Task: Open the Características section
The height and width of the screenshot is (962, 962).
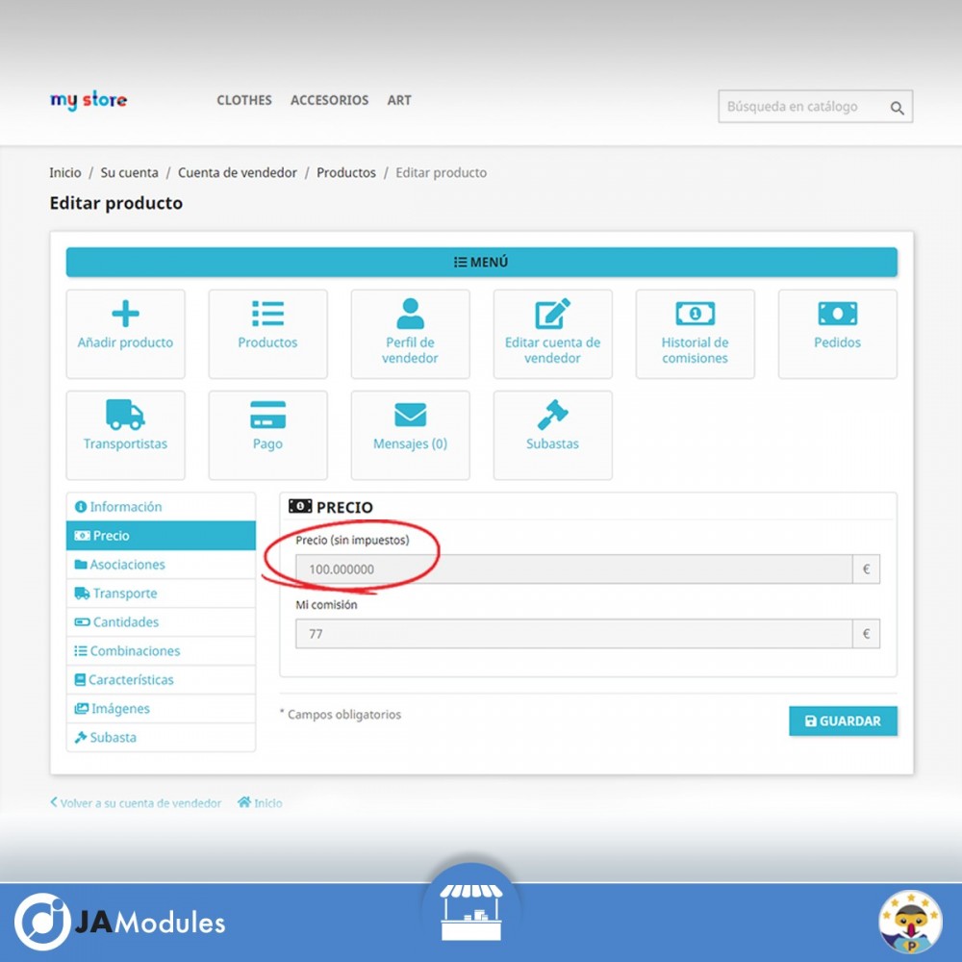Action: pos(160,679)
